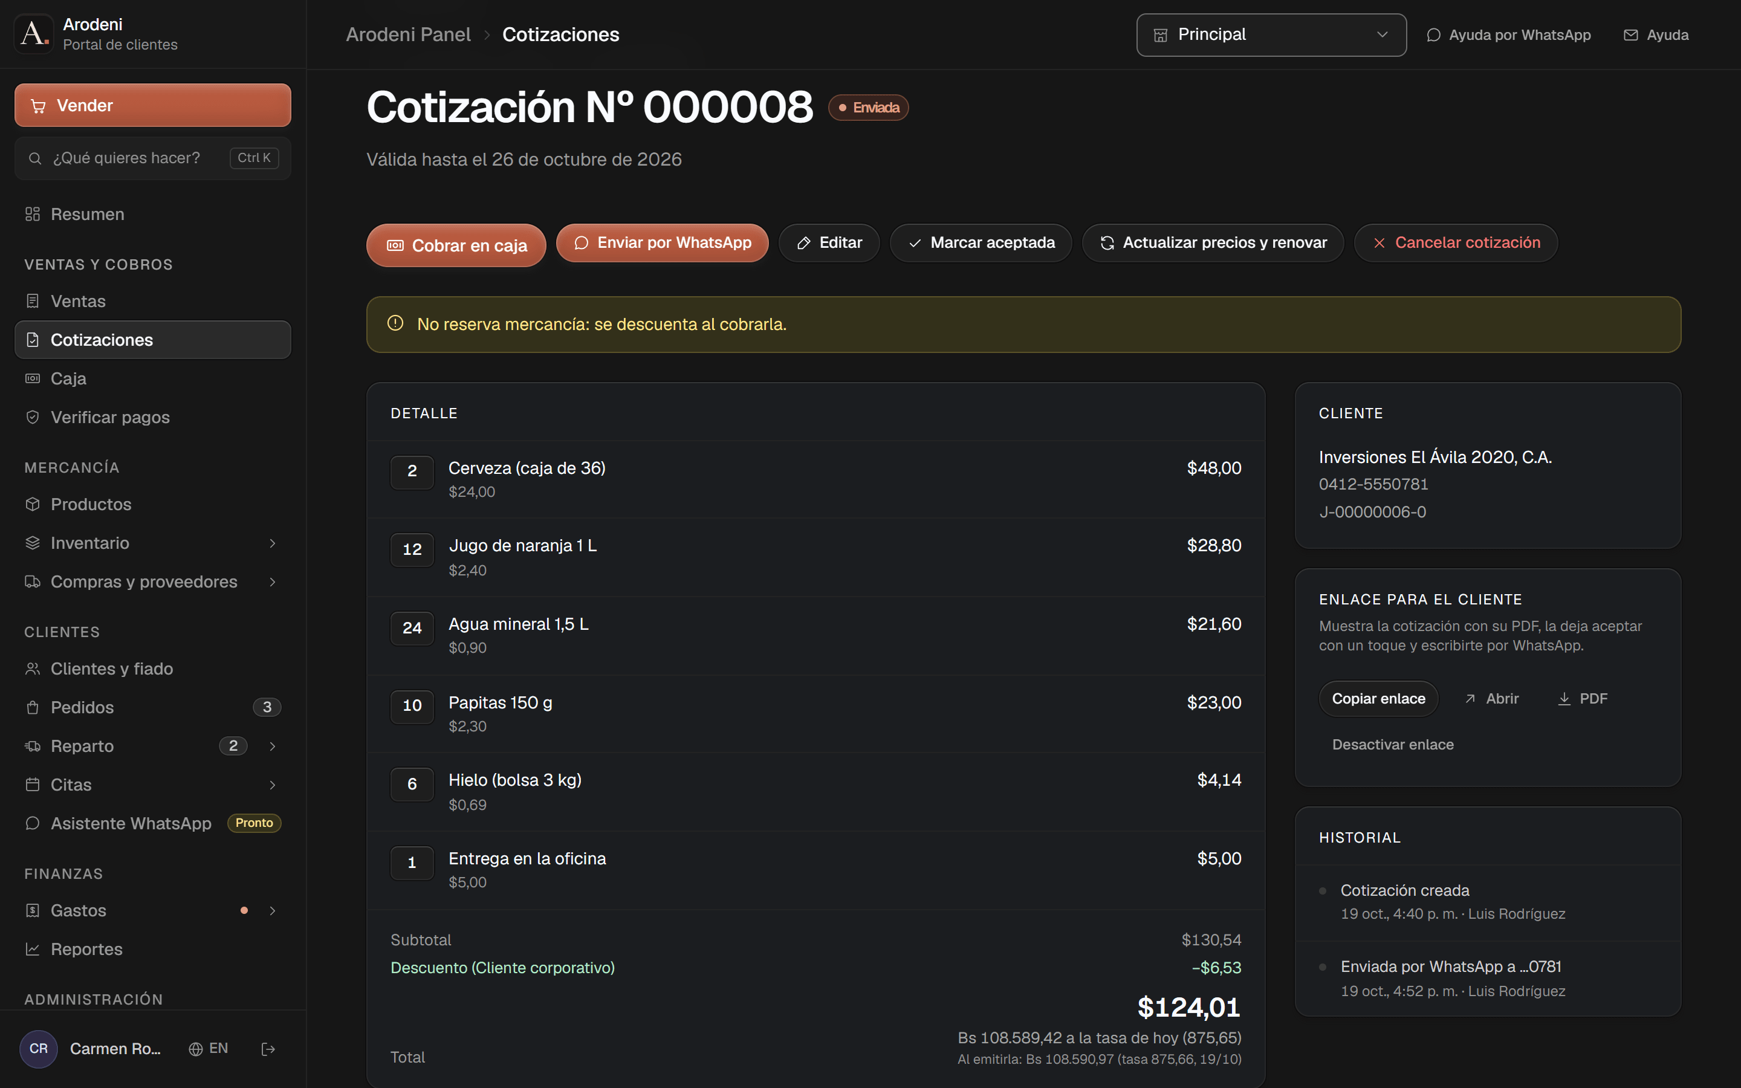Click the globe language icon
The image size is (1741, 1088).
click(195, 1049)
